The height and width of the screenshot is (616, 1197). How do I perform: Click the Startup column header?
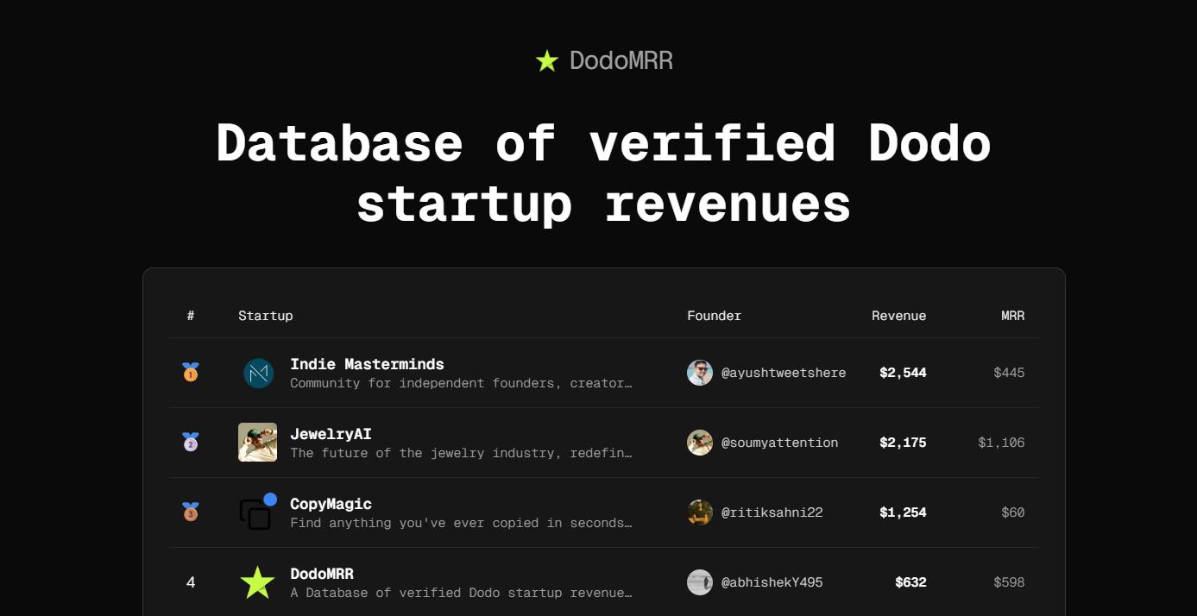click(265, 315)
